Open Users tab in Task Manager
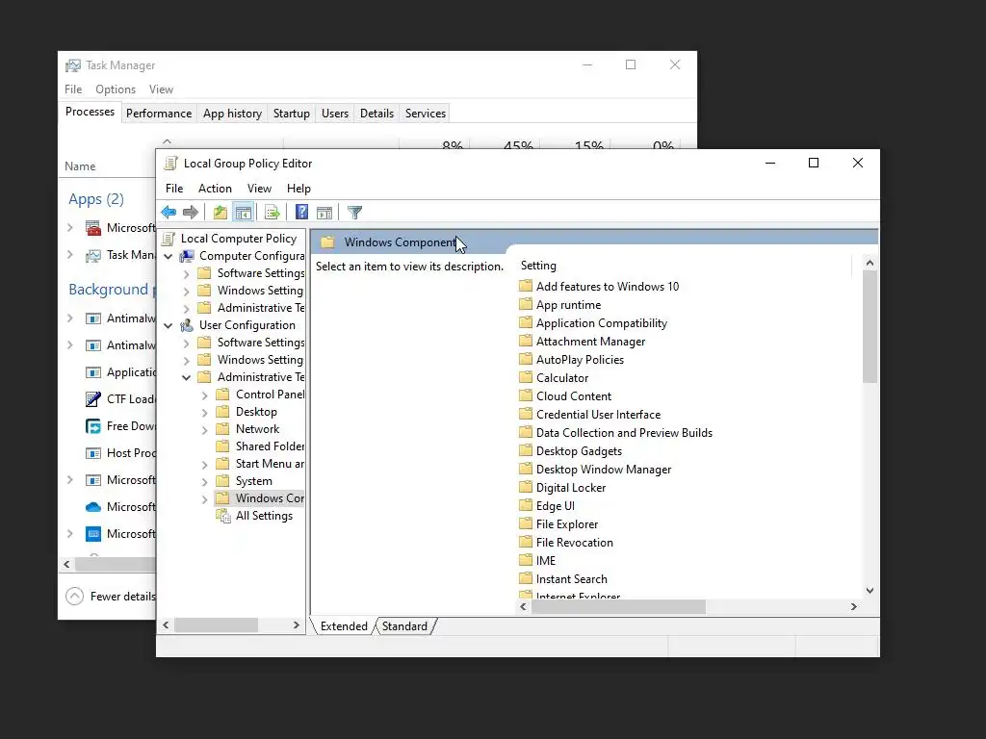 pos(334,114)
